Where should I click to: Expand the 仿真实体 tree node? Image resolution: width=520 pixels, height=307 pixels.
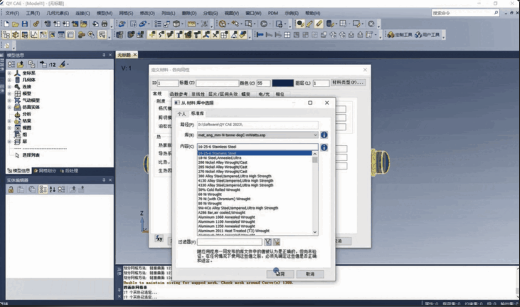10,107
